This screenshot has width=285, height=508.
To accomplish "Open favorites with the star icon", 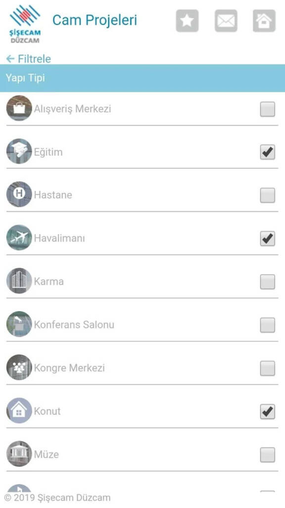I will coord(187,21).
